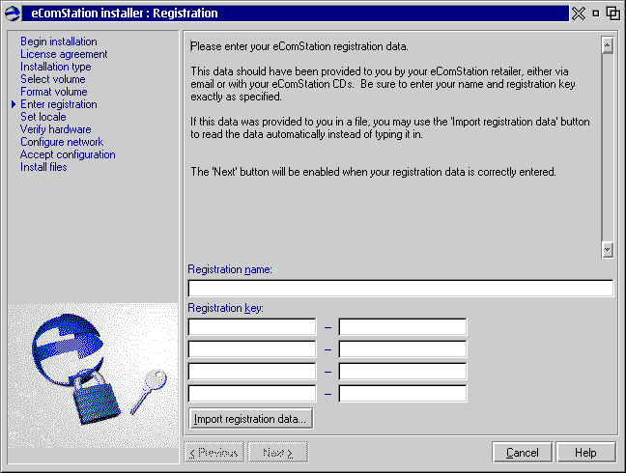626x473 pixels.
Task: Open the Set locale step
Action: (x=43, y=117)
